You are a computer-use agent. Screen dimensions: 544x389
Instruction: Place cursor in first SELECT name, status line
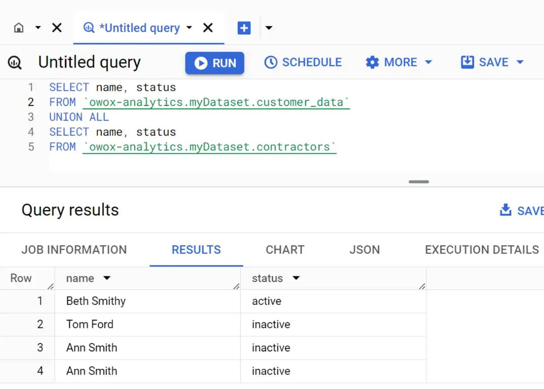(x=112, y=87)
